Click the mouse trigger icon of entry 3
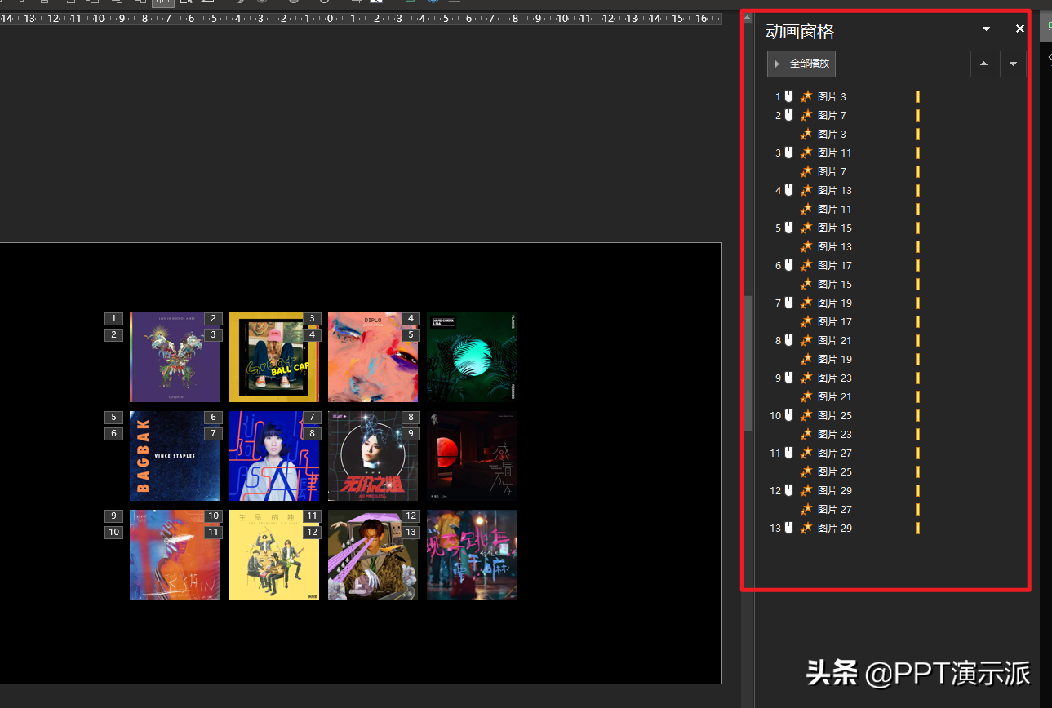 [x=788, y=153]
